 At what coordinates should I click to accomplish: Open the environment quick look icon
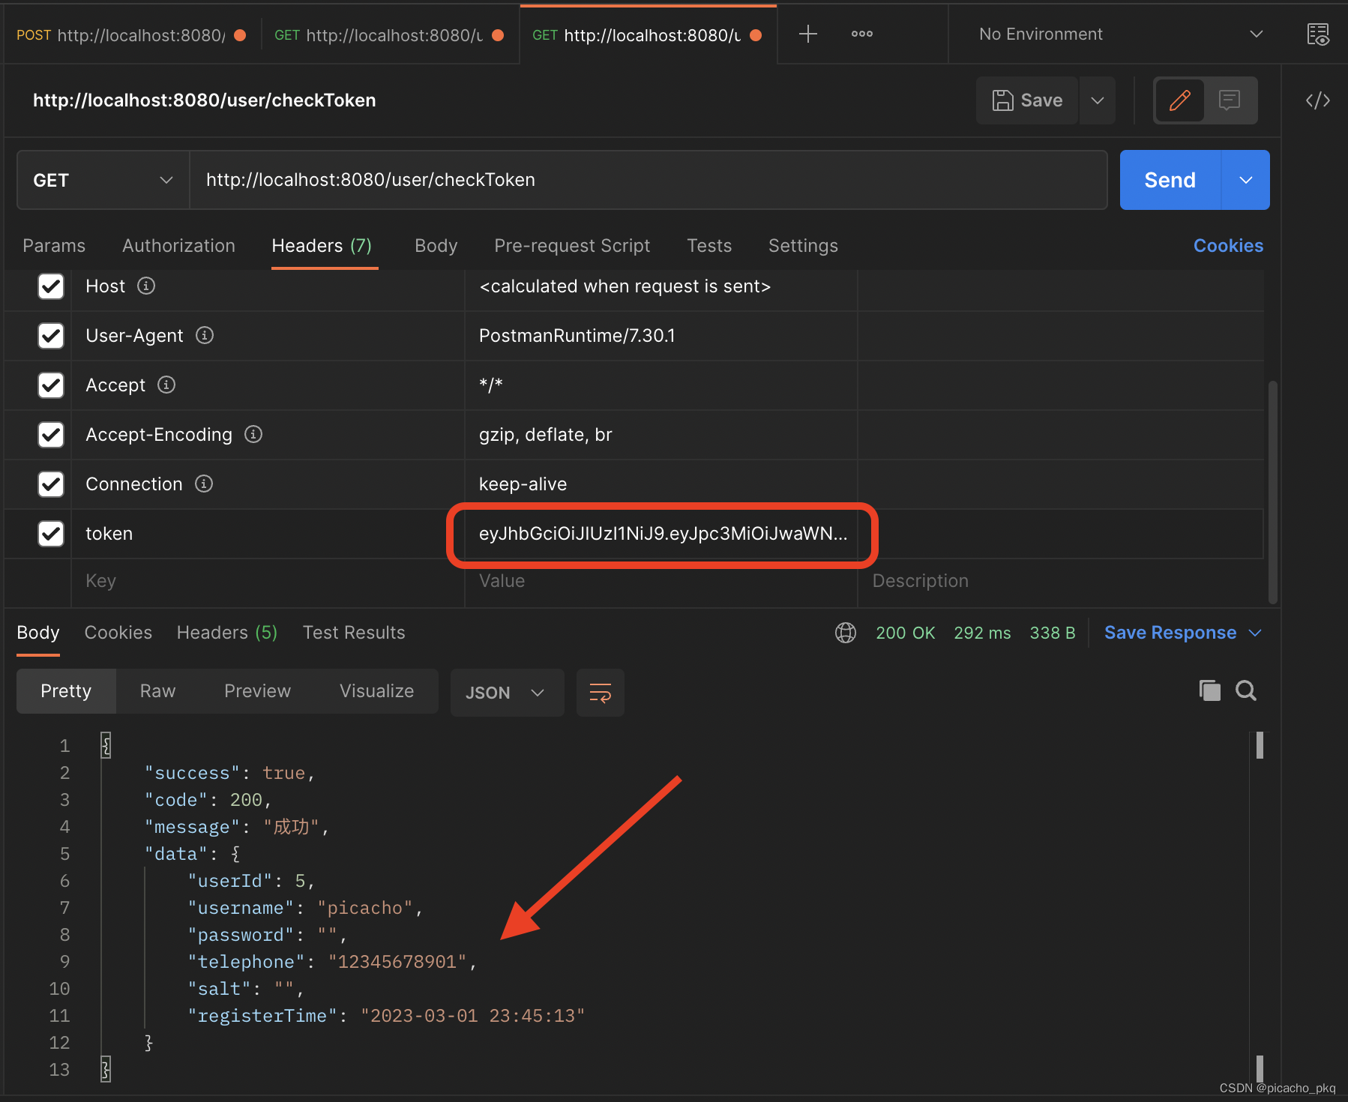[1317, 34]
